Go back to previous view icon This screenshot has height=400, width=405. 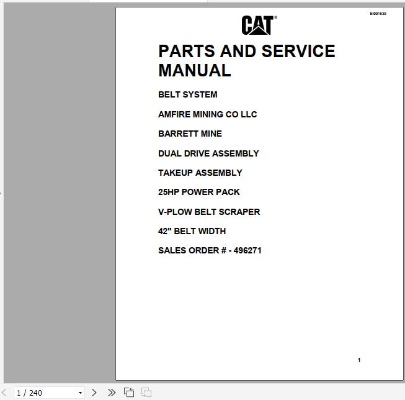129,393
